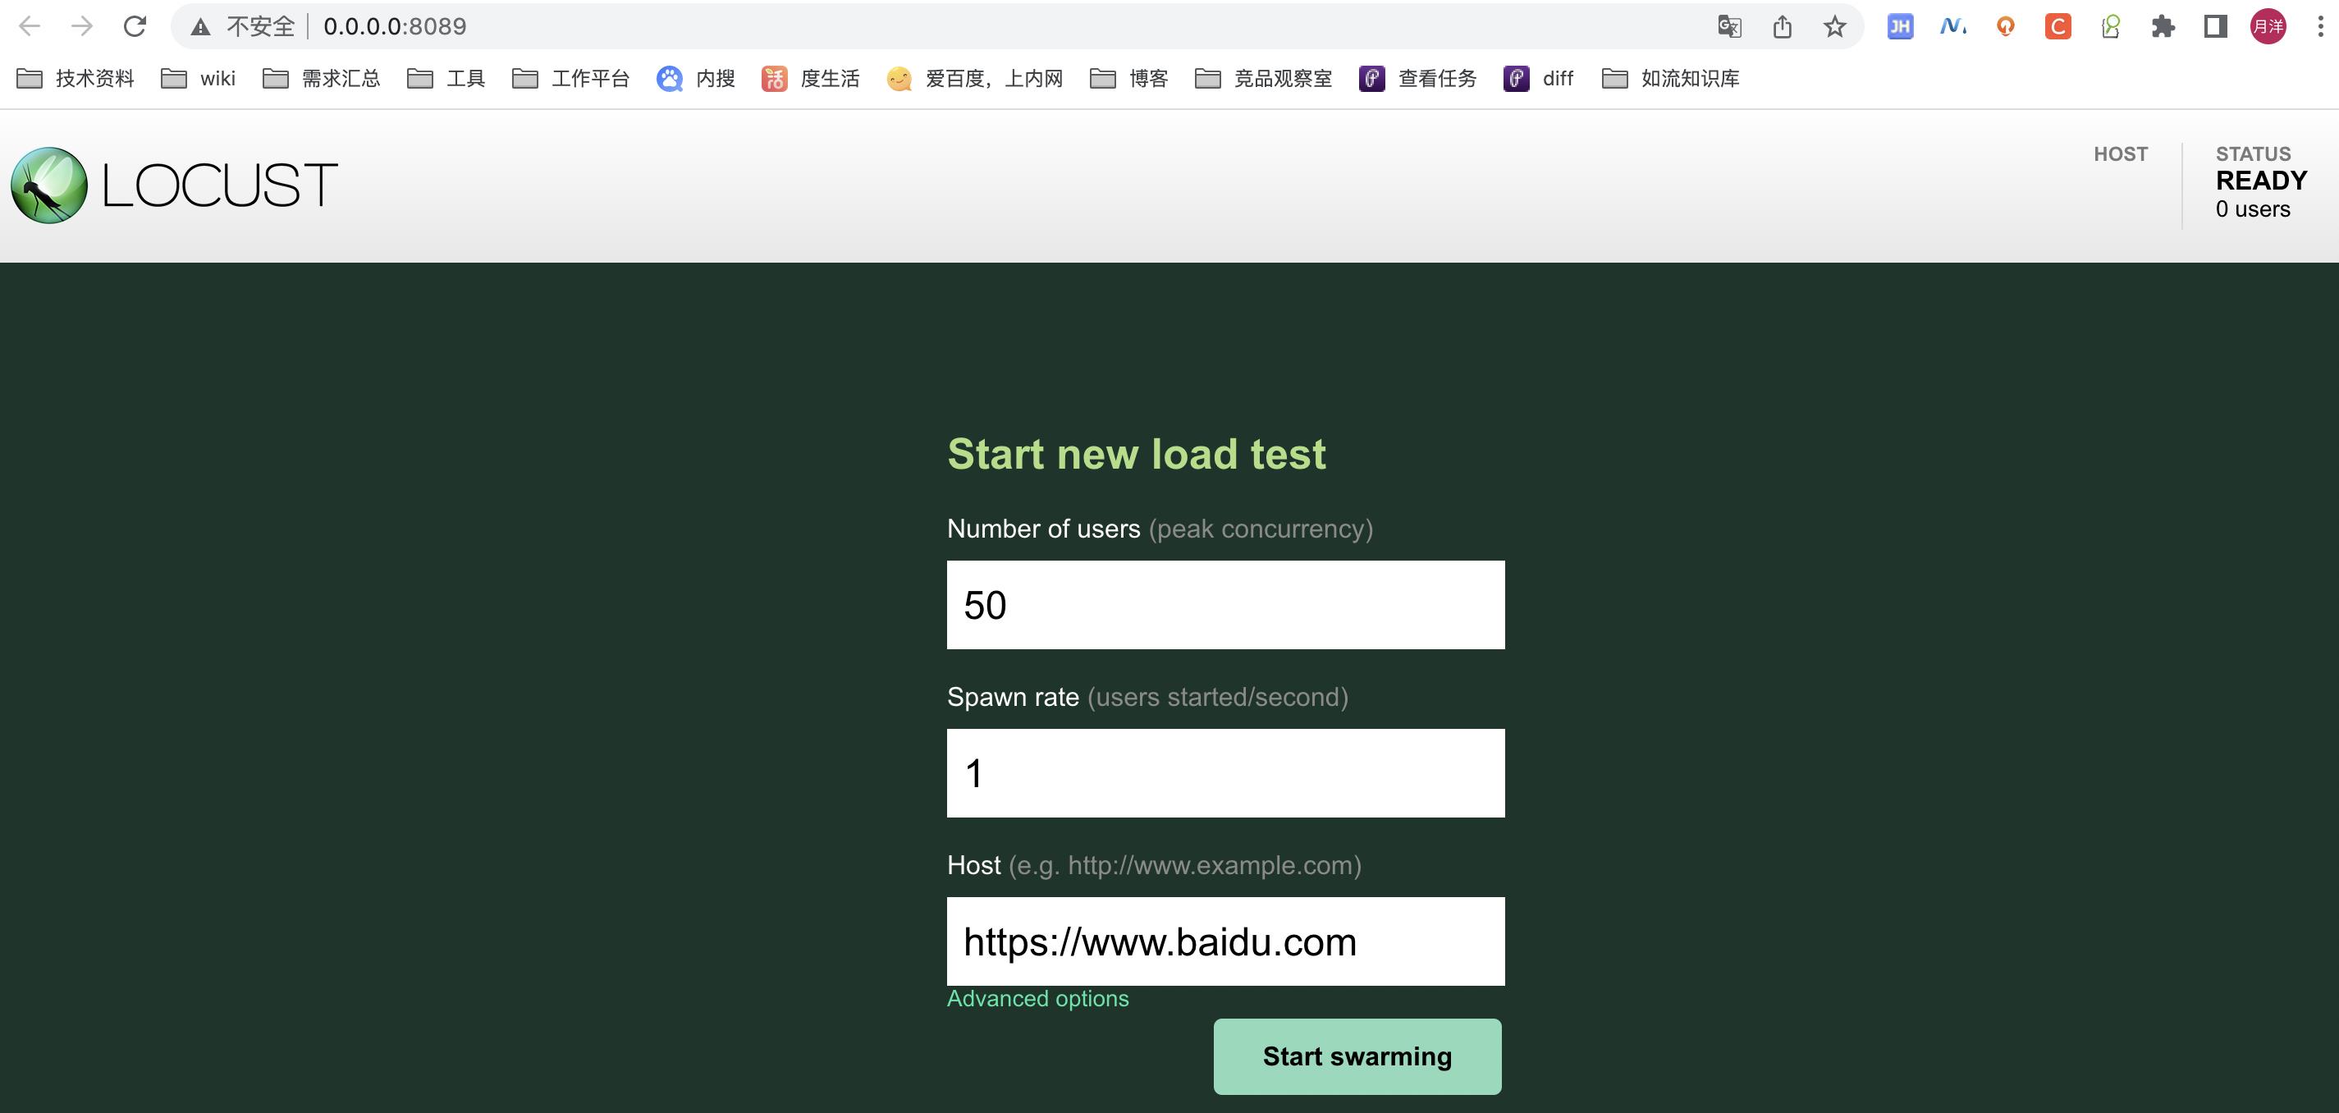Click the not-secure warning triangle icon

click(x=201, y=27)
